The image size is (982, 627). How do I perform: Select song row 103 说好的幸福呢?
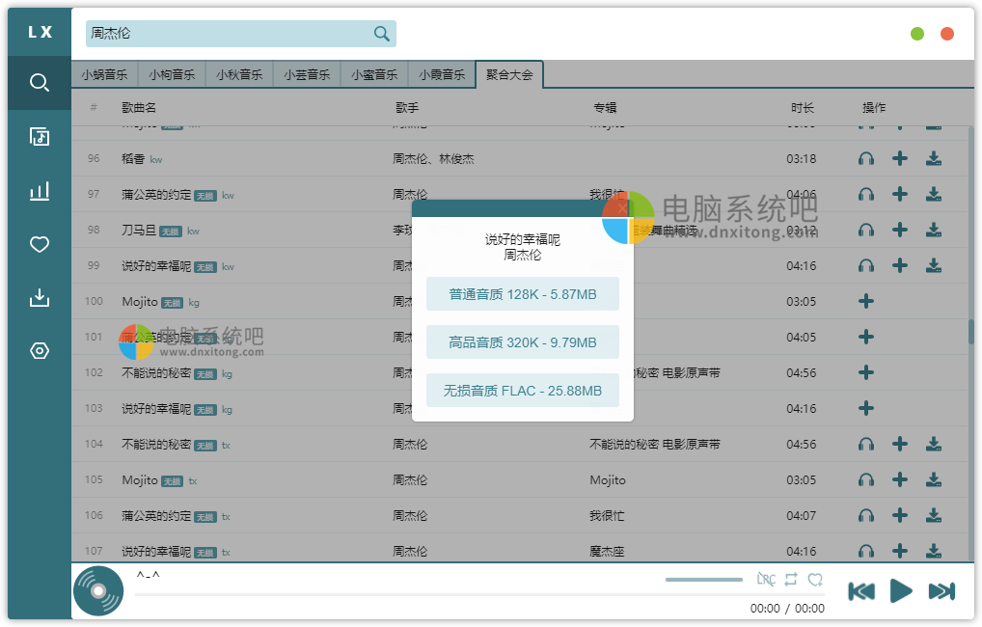click(x=520, y=409)
